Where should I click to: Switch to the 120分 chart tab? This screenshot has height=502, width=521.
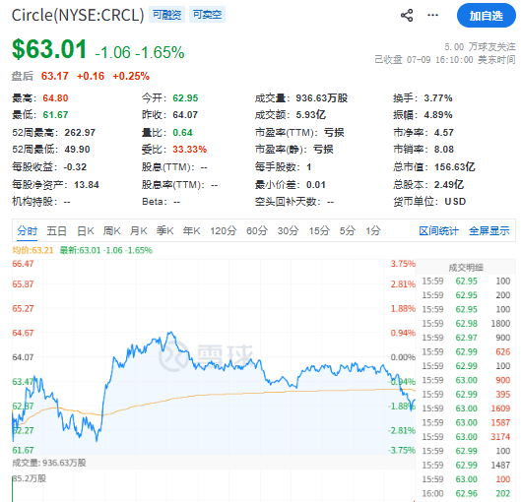click(224, 230)
